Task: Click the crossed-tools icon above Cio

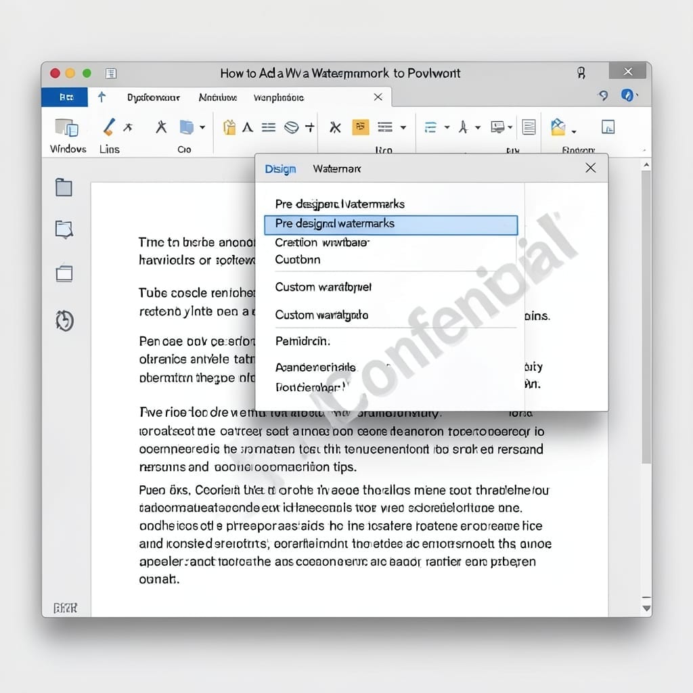Action: pos(161,127)
